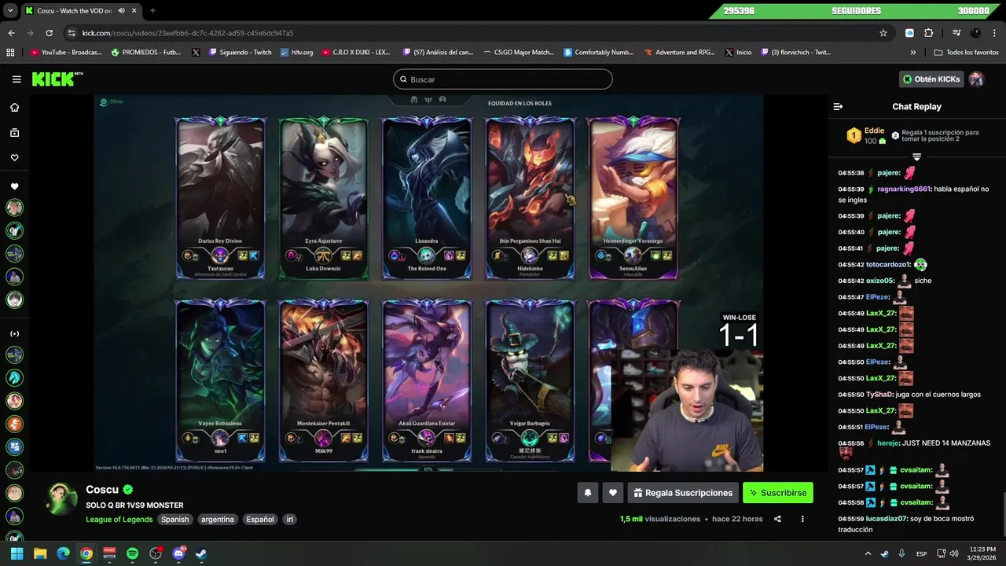
Task: Follow Coscu with the heart button
Action: point(613,493)
